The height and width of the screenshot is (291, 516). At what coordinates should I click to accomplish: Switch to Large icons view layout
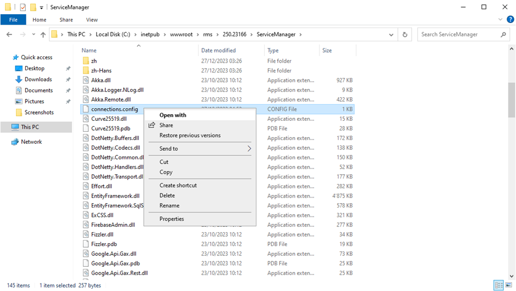click(x=509, y=285)
